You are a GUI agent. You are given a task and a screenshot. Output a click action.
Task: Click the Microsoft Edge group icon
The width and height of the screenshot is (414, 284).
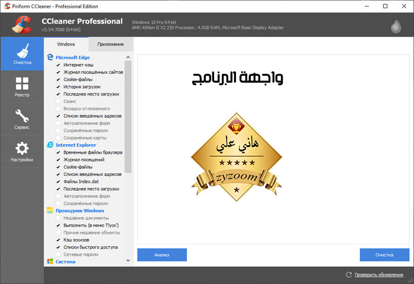coord(50,57)
